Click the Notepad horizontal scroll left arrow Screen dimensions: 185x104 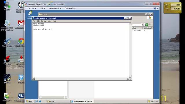pos(34,79)
